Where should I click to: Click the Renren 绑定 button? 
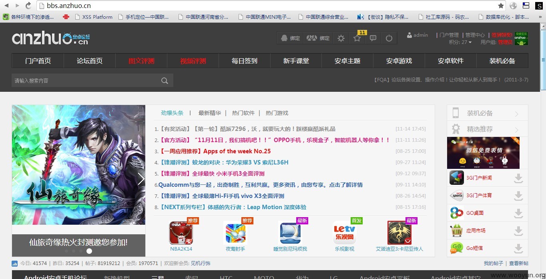pos(318,38)
